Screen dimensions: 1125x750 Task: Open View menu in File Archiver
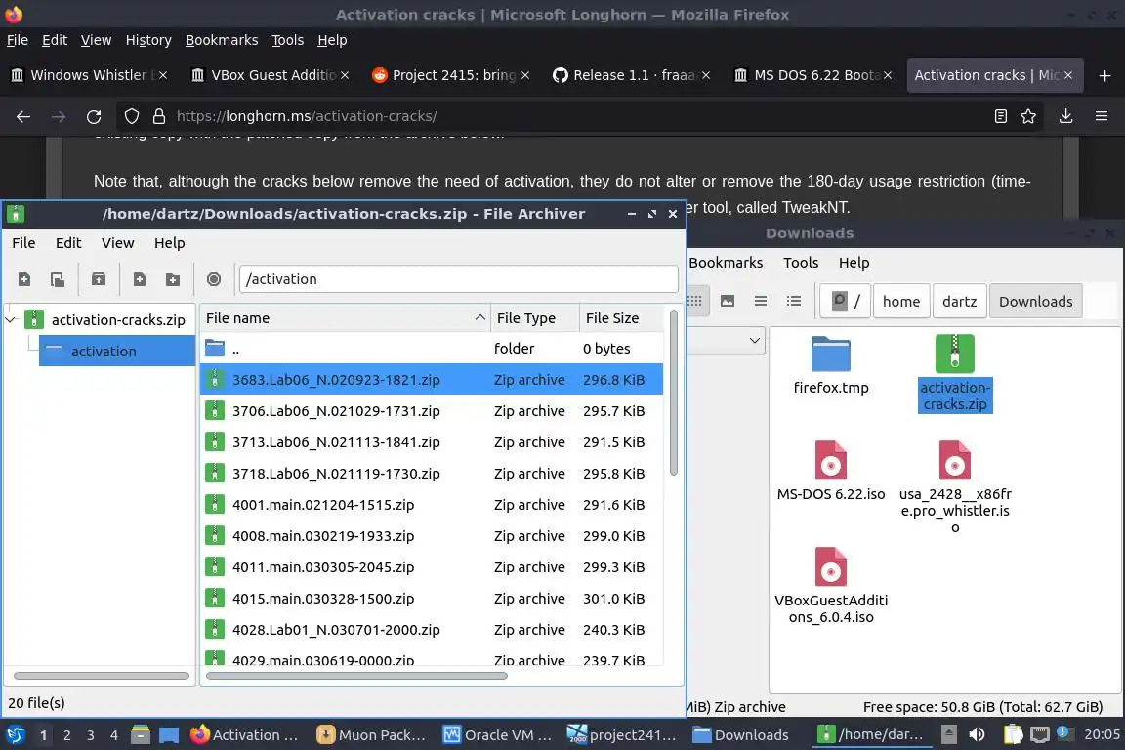coord(117,242)
